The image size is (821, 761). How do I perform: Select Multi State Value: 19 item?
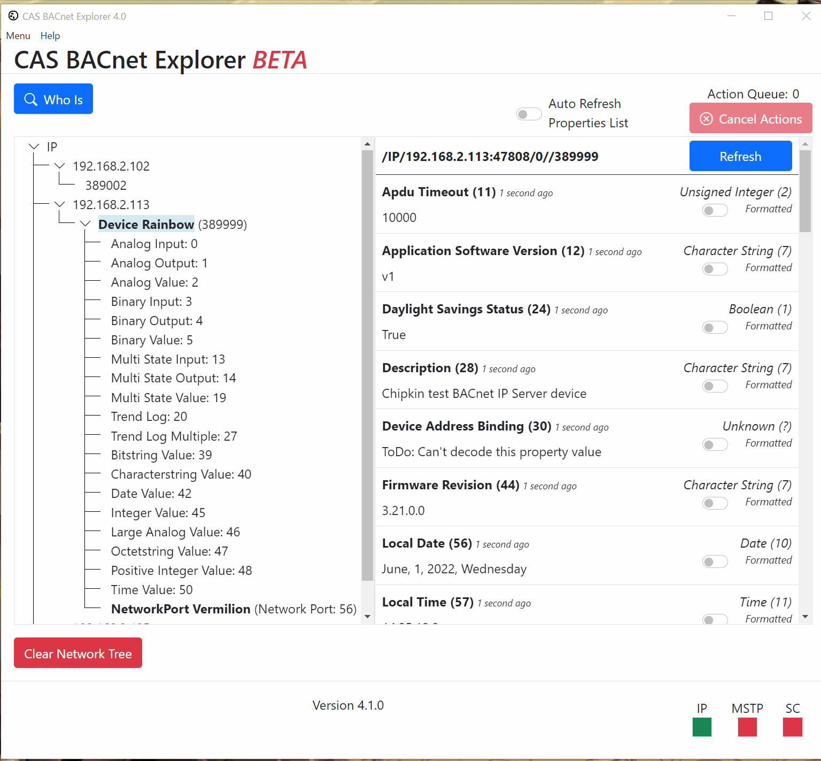pyautogui.click(x=168, y=398)
